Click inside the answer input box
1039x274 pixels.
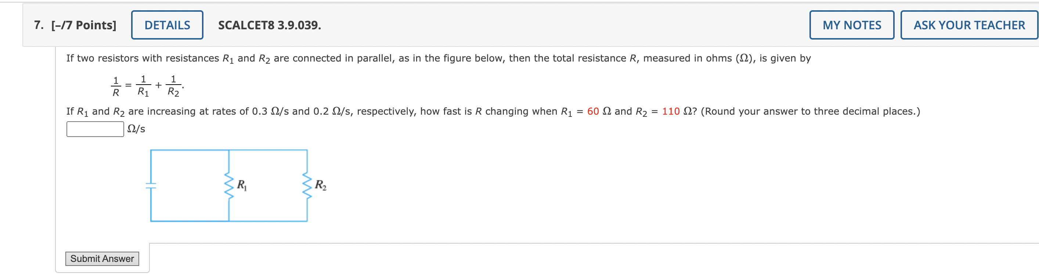tap(94, 128)
